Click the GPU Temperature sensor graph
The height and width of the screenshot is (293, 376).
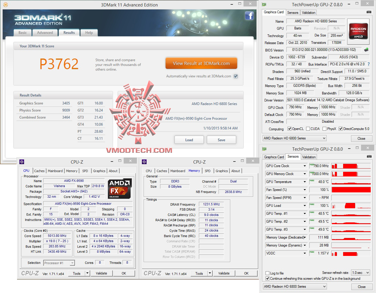click(x=351, y=182)
